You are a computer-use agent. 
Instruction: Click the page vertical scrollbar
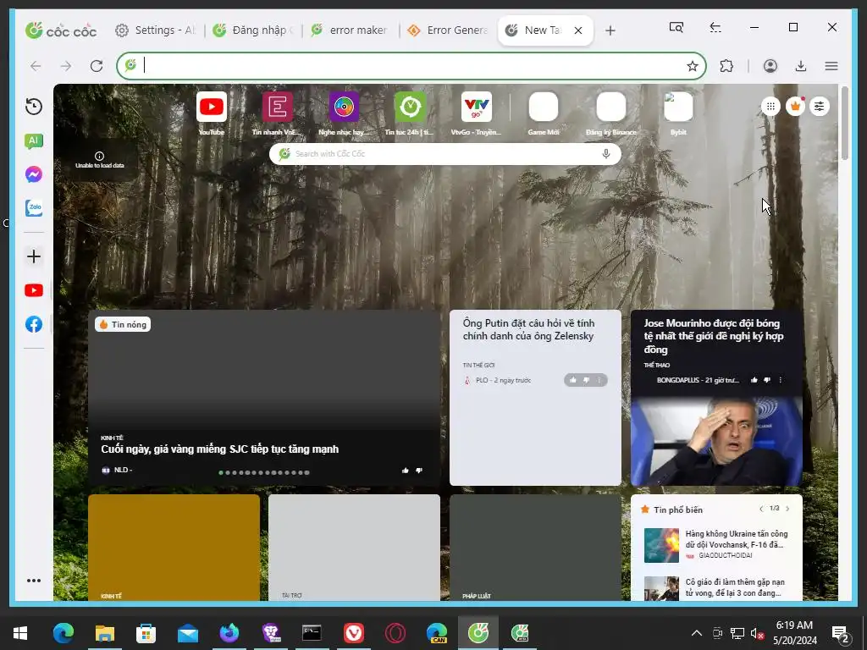coord(844,124)
